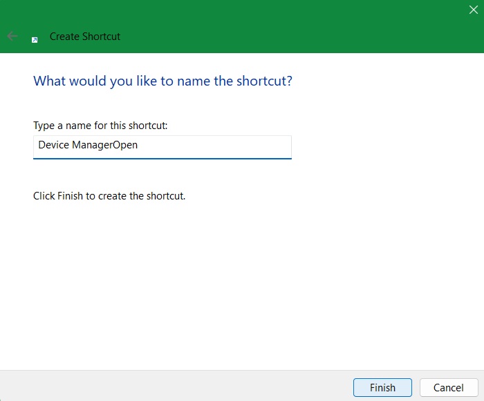484x401 pixels.
Task: Click blank space in the gray button bar
Action: click(x=173, y=387)
